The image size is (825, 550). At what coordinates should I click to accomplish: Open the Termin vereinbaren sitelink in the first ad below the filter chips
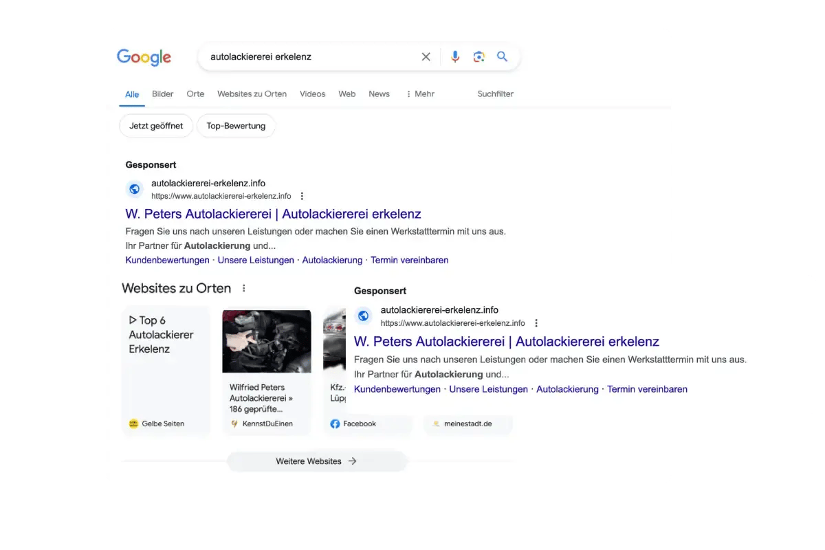[x=410, y=261]
